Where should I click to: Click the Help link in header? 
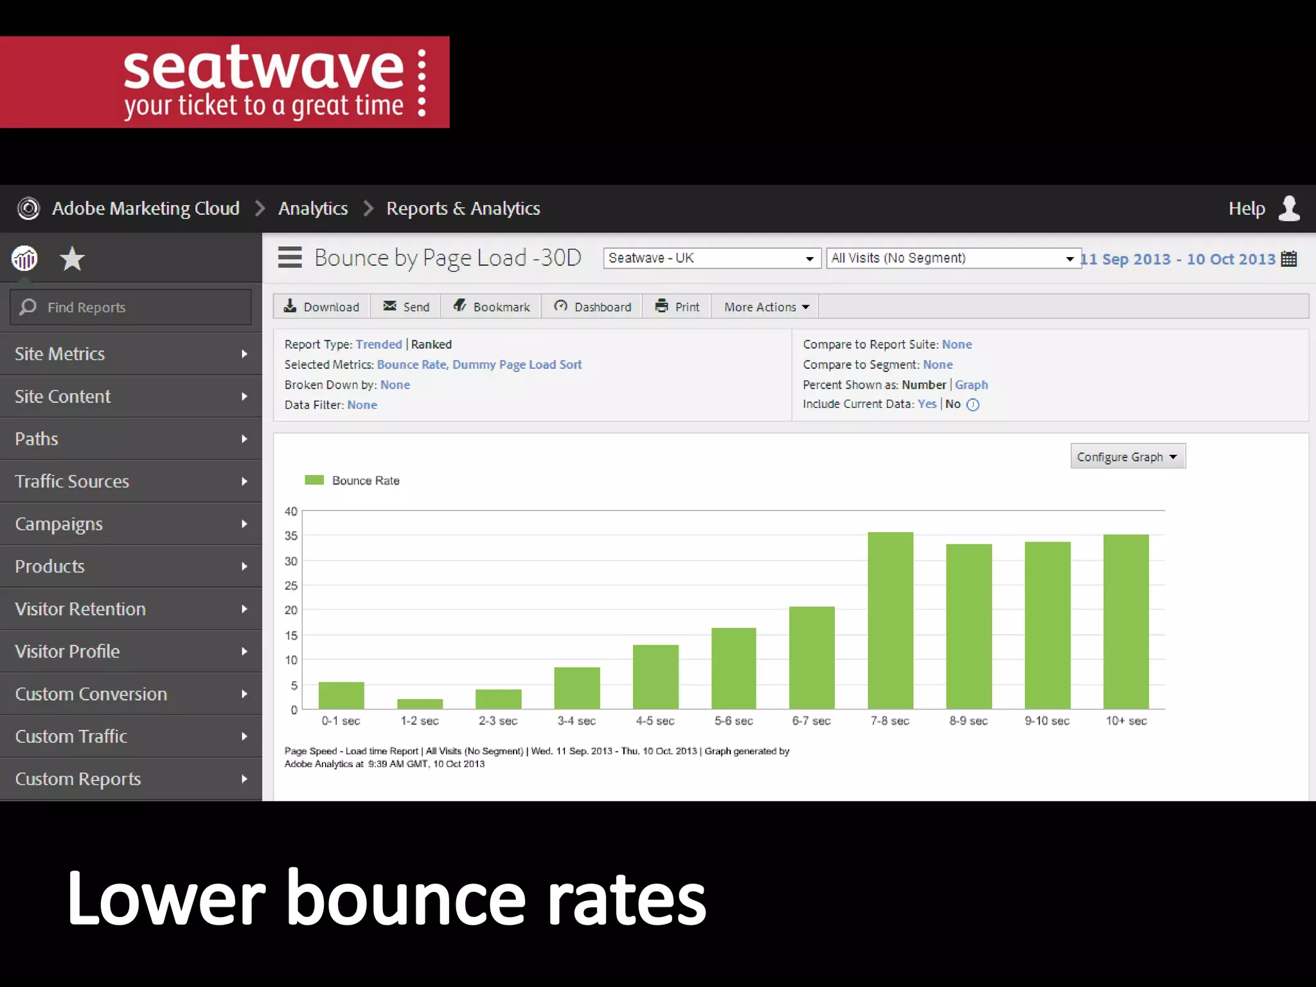(x=1246, y=208)
